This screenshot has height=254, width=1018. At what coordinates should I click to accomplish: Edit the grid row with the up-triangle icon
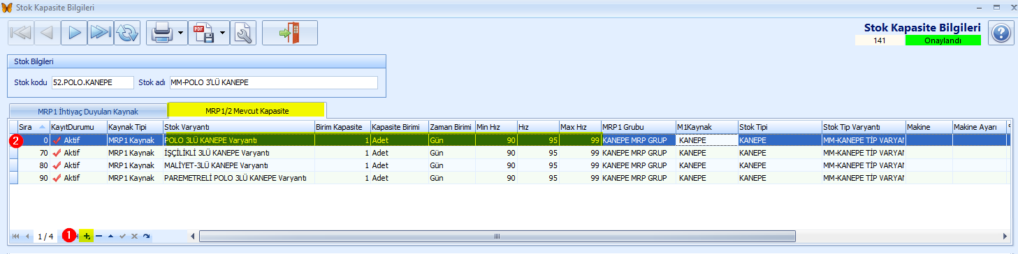(x=110, y=237)
